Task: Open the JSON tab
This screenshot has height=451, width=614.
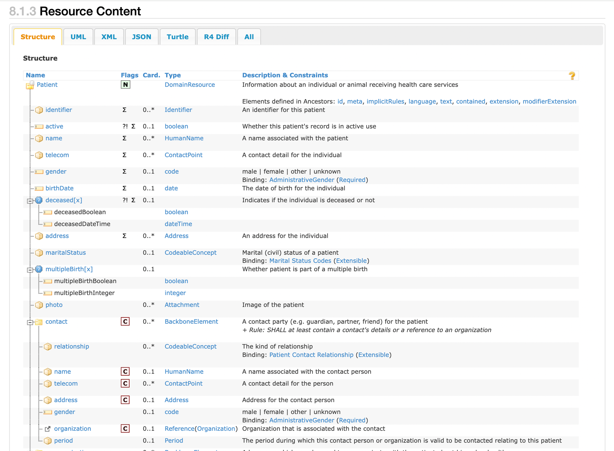Action: [142, 37]
